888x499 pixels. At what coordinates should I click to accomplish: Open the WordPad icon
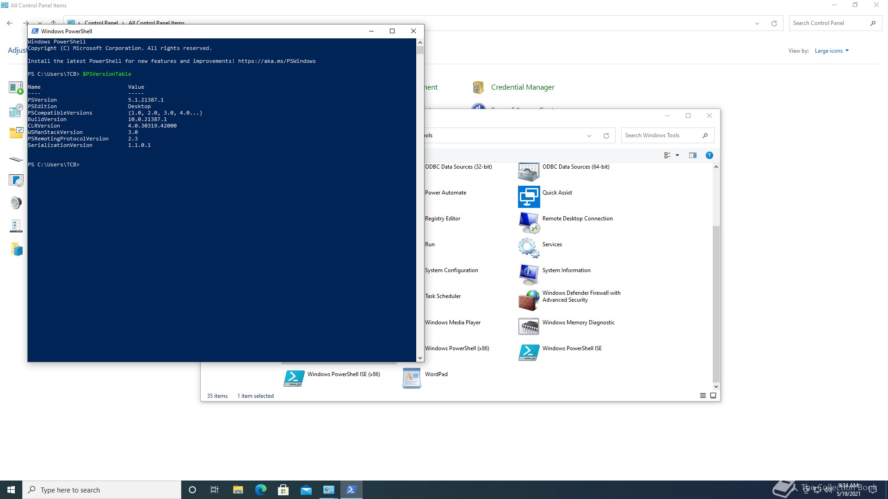(x=411, y=378)
